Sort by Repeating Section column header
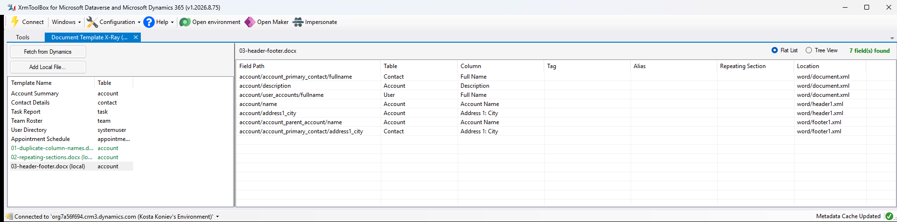 (x=756, y=66)
